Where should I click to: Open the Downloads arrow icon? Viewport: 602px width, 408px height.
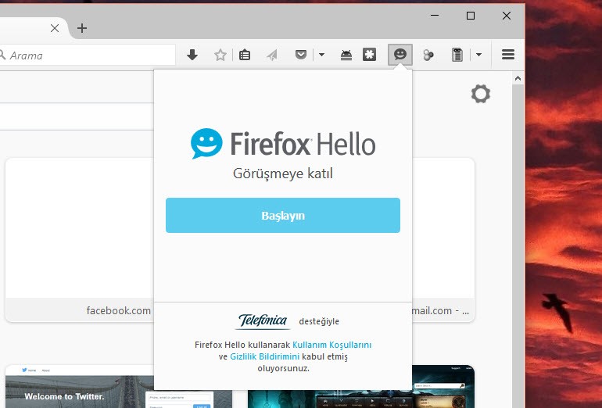coord(192,55)
